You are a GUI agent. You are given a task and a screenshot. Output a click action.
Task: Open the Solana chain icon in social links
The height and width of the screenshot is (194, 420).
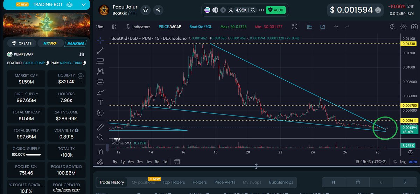pyautogui.click(x=208, y=10)
